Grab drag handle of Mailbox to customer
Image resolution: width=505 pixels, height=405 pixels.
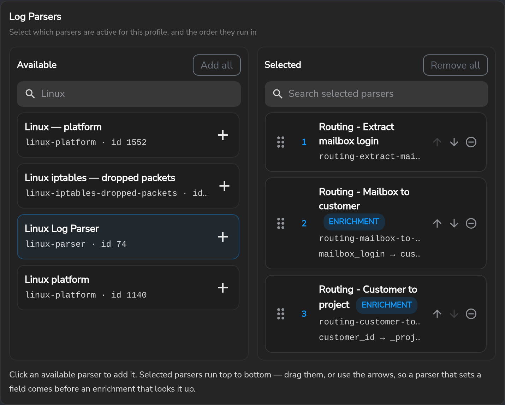[281, 223]
